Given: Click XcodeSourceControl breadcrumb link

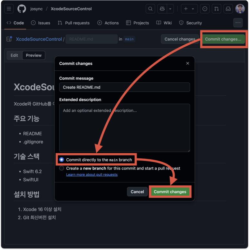Looking at the screenshot, I should pyautogui.click(x=39, y=39).
